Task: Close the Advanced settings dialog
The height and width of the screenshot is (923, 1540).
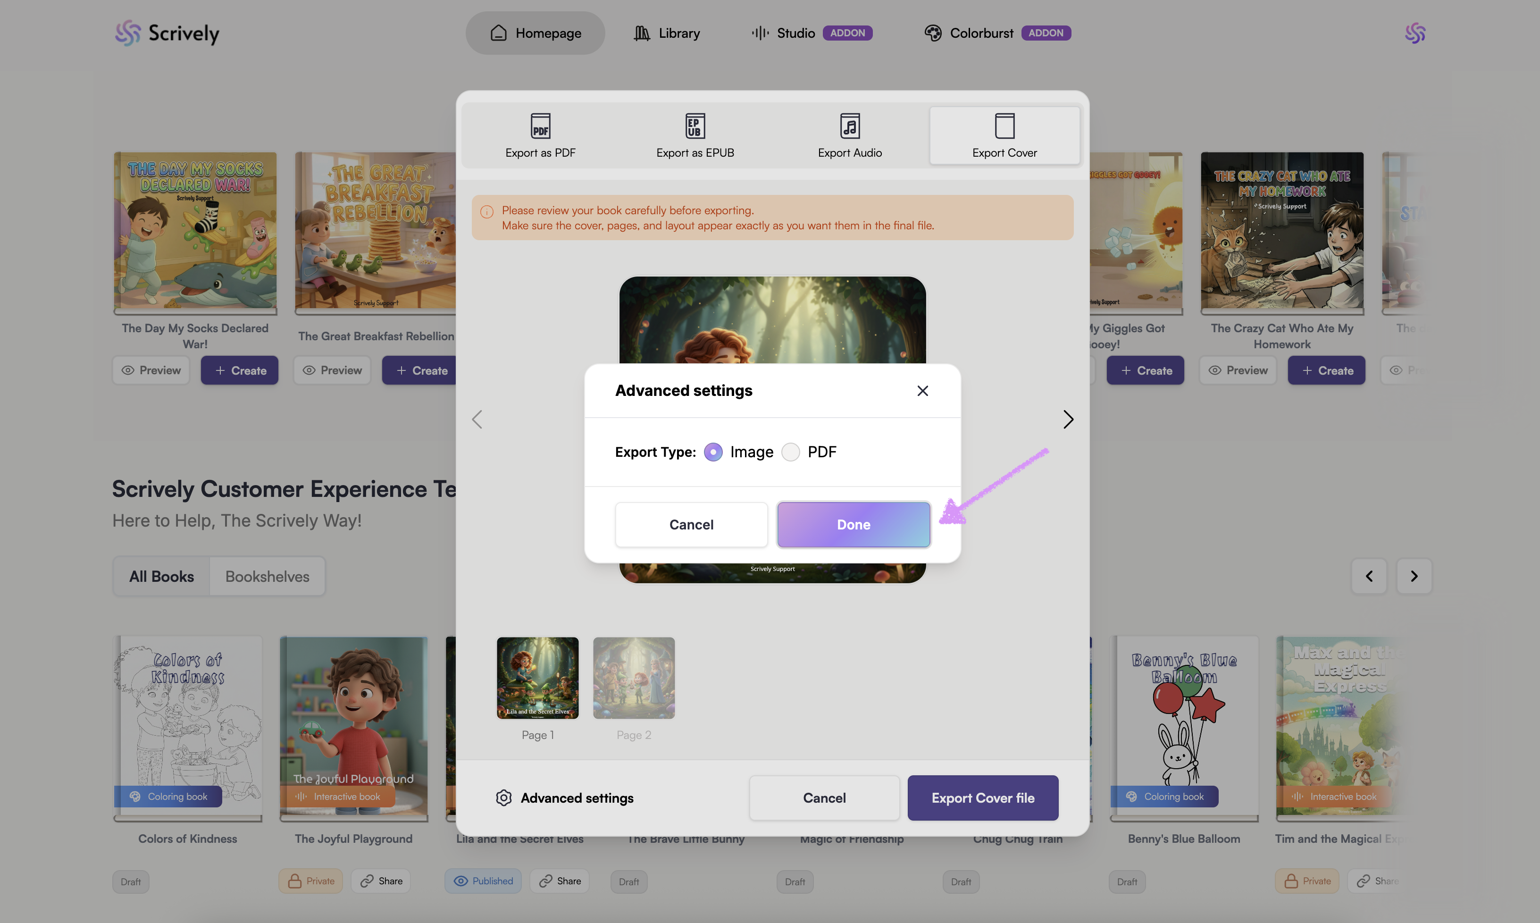Action: (x=922, y=391)
